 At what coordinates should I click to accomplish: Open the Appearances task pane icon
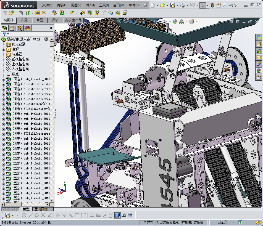[259, 70]
